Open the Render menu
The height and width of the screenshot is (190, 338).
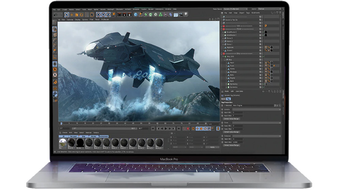(151, 9)
